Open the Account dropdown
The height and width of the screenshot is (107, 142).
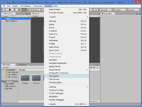click(x=106, y=10)
